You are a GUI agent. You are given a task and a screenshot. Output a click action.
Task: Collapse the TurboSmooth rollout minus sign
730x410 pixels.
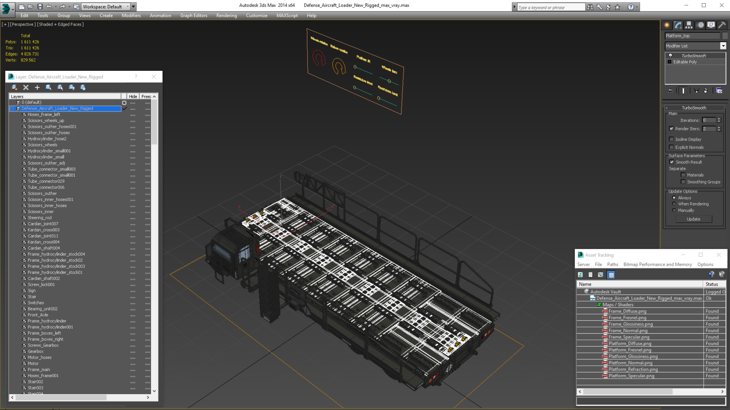click(x=667, y=108)
